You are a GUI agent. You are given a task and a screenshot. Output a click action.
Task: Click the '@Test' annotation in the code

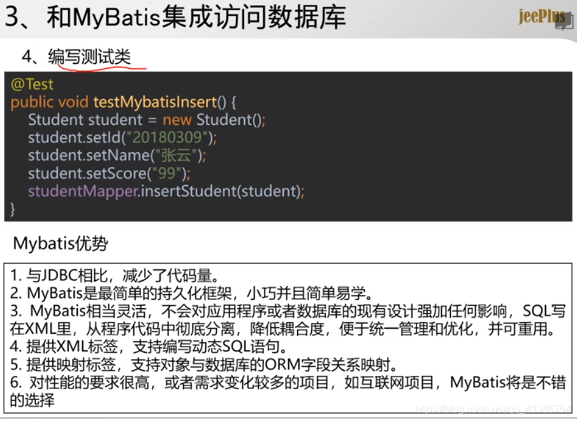(32, 84)
